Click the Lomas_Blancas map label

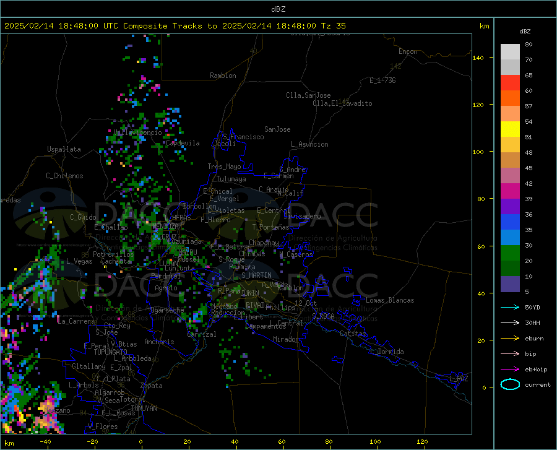point(390,300)
